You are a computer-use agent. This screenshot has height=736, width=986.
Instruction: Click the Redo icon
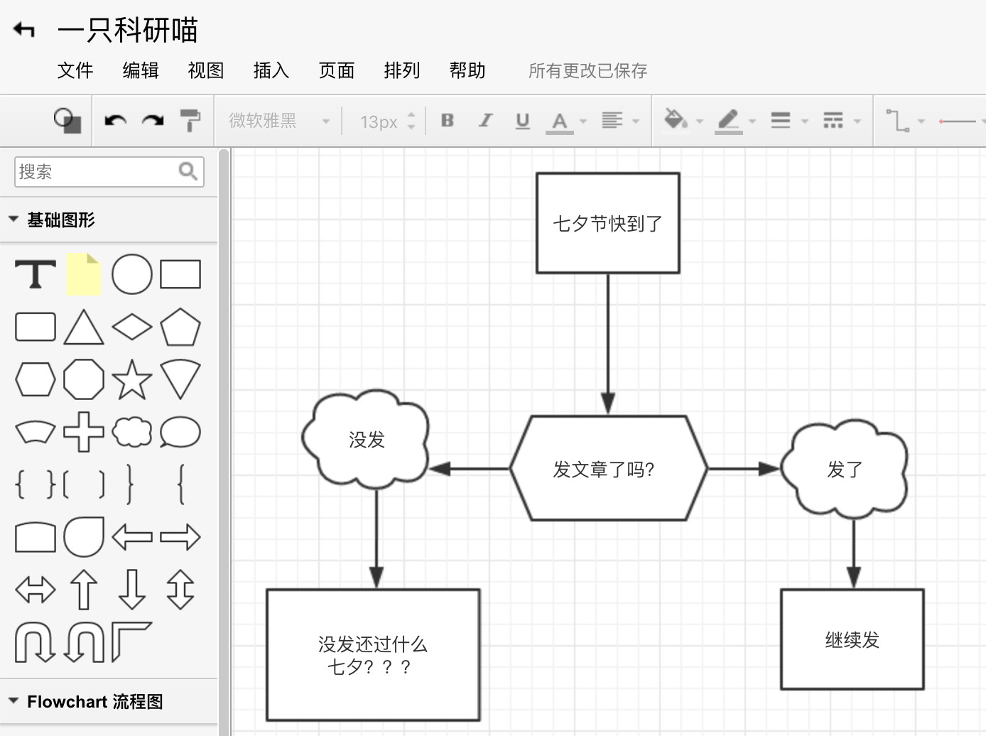(x=152, y=120)
